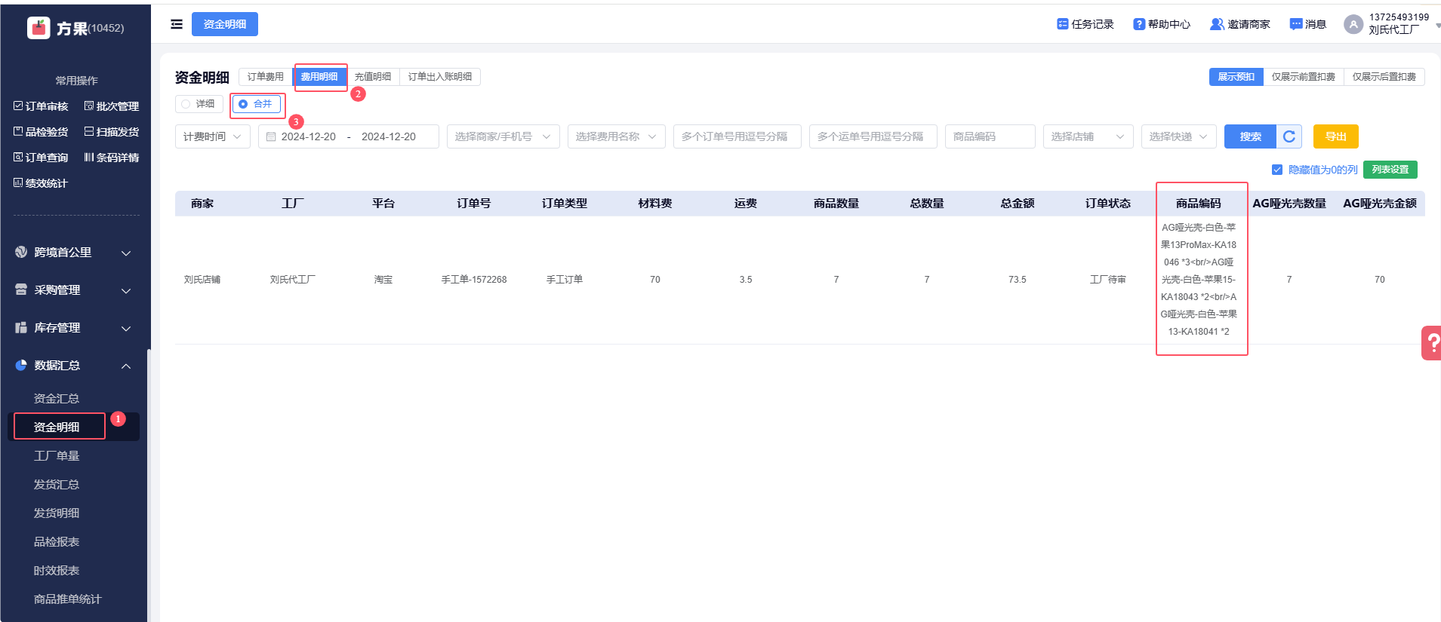Click the 邀请商家 invite merchant icon
This screenshot has width=1441, height=622.
coord(1217,24)
